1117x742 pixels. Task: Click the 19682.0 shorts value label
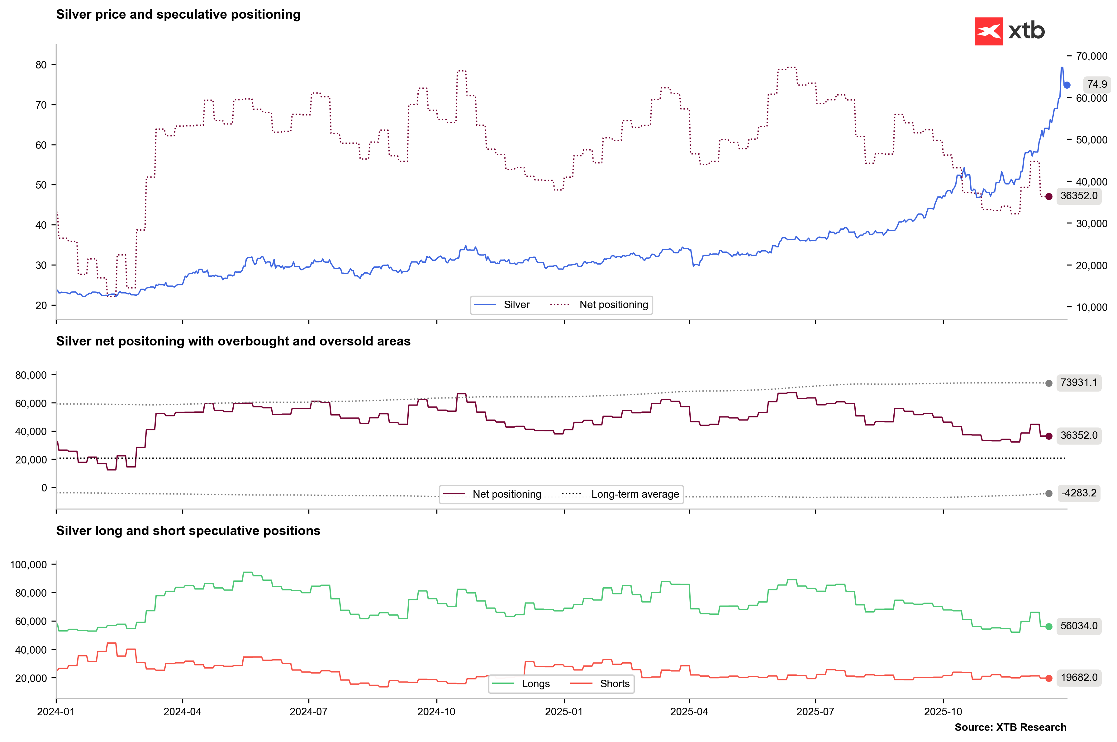tap(1079, 678)
